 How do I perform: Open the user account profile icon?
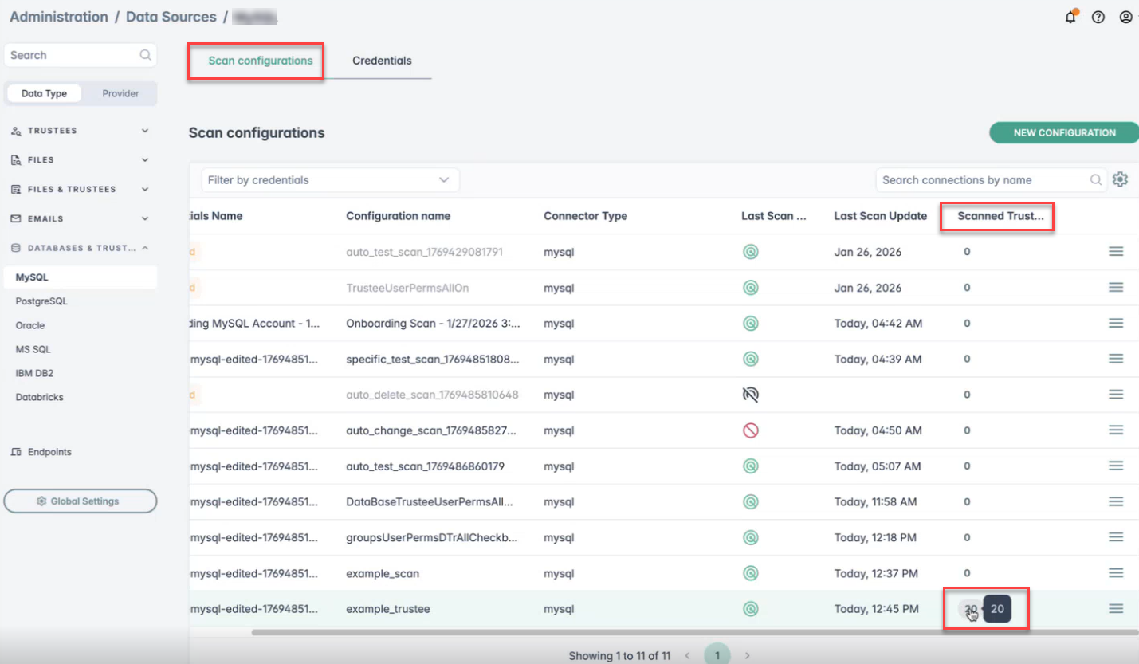click(x=1125, y=18)
